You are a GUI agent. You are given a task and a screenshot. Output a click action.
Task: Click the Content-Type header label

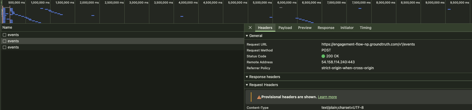click(257, 108)
